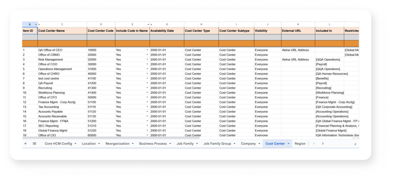Viewport: 393px width, 182px height.
Task: Select the [Benefits] cell
Action: tap(329, 79)
